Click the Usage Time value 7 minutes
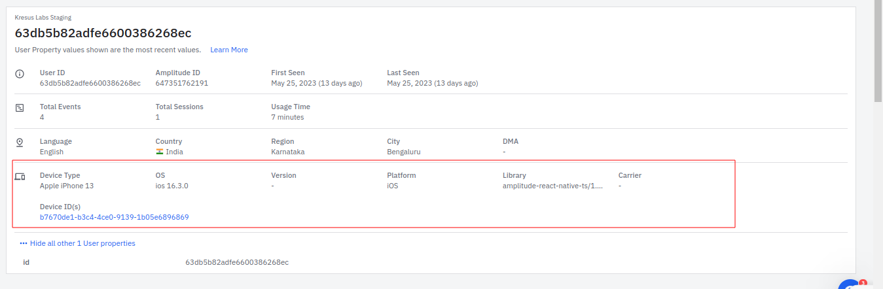The image size is (883, 289). 287,118
